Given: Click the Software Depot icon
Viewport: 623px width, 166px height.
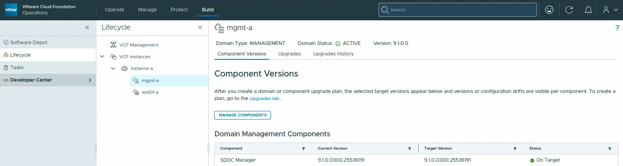Looking at the screenshot, I should (6, 42).
